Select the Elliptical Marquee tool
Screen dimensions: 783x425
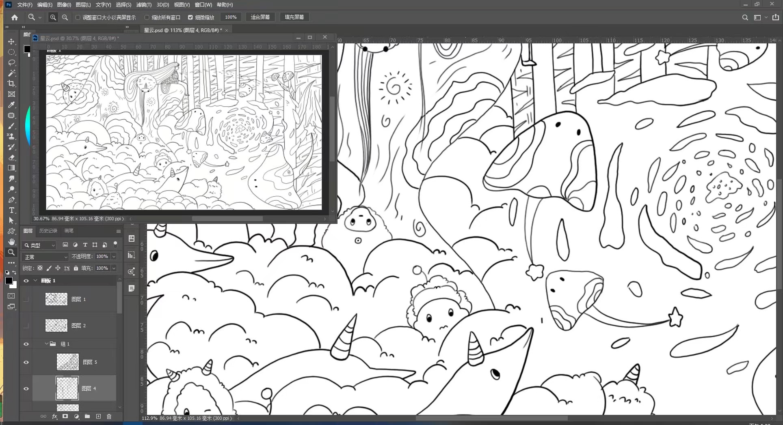pos(11,52)
